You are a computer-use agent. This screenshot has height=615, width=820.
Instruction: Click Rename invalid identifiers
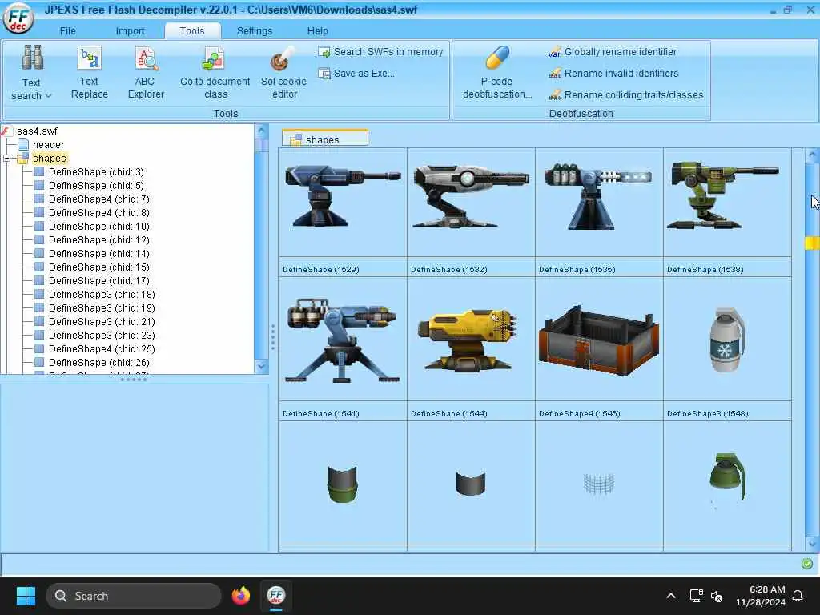click(613, 73)
